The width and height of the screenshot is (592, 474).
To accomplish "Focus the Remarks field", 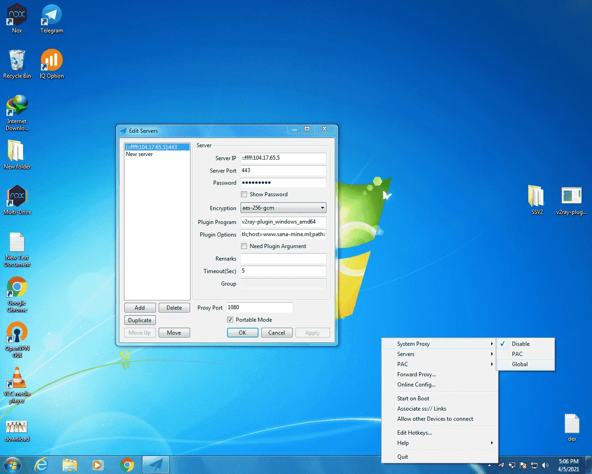I will coord(283,259).
